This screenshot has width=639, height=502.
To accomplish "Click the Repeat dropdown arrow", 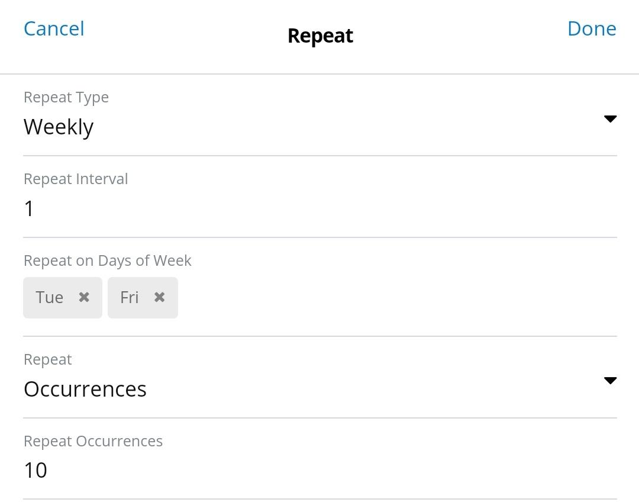I will (611, 381).
